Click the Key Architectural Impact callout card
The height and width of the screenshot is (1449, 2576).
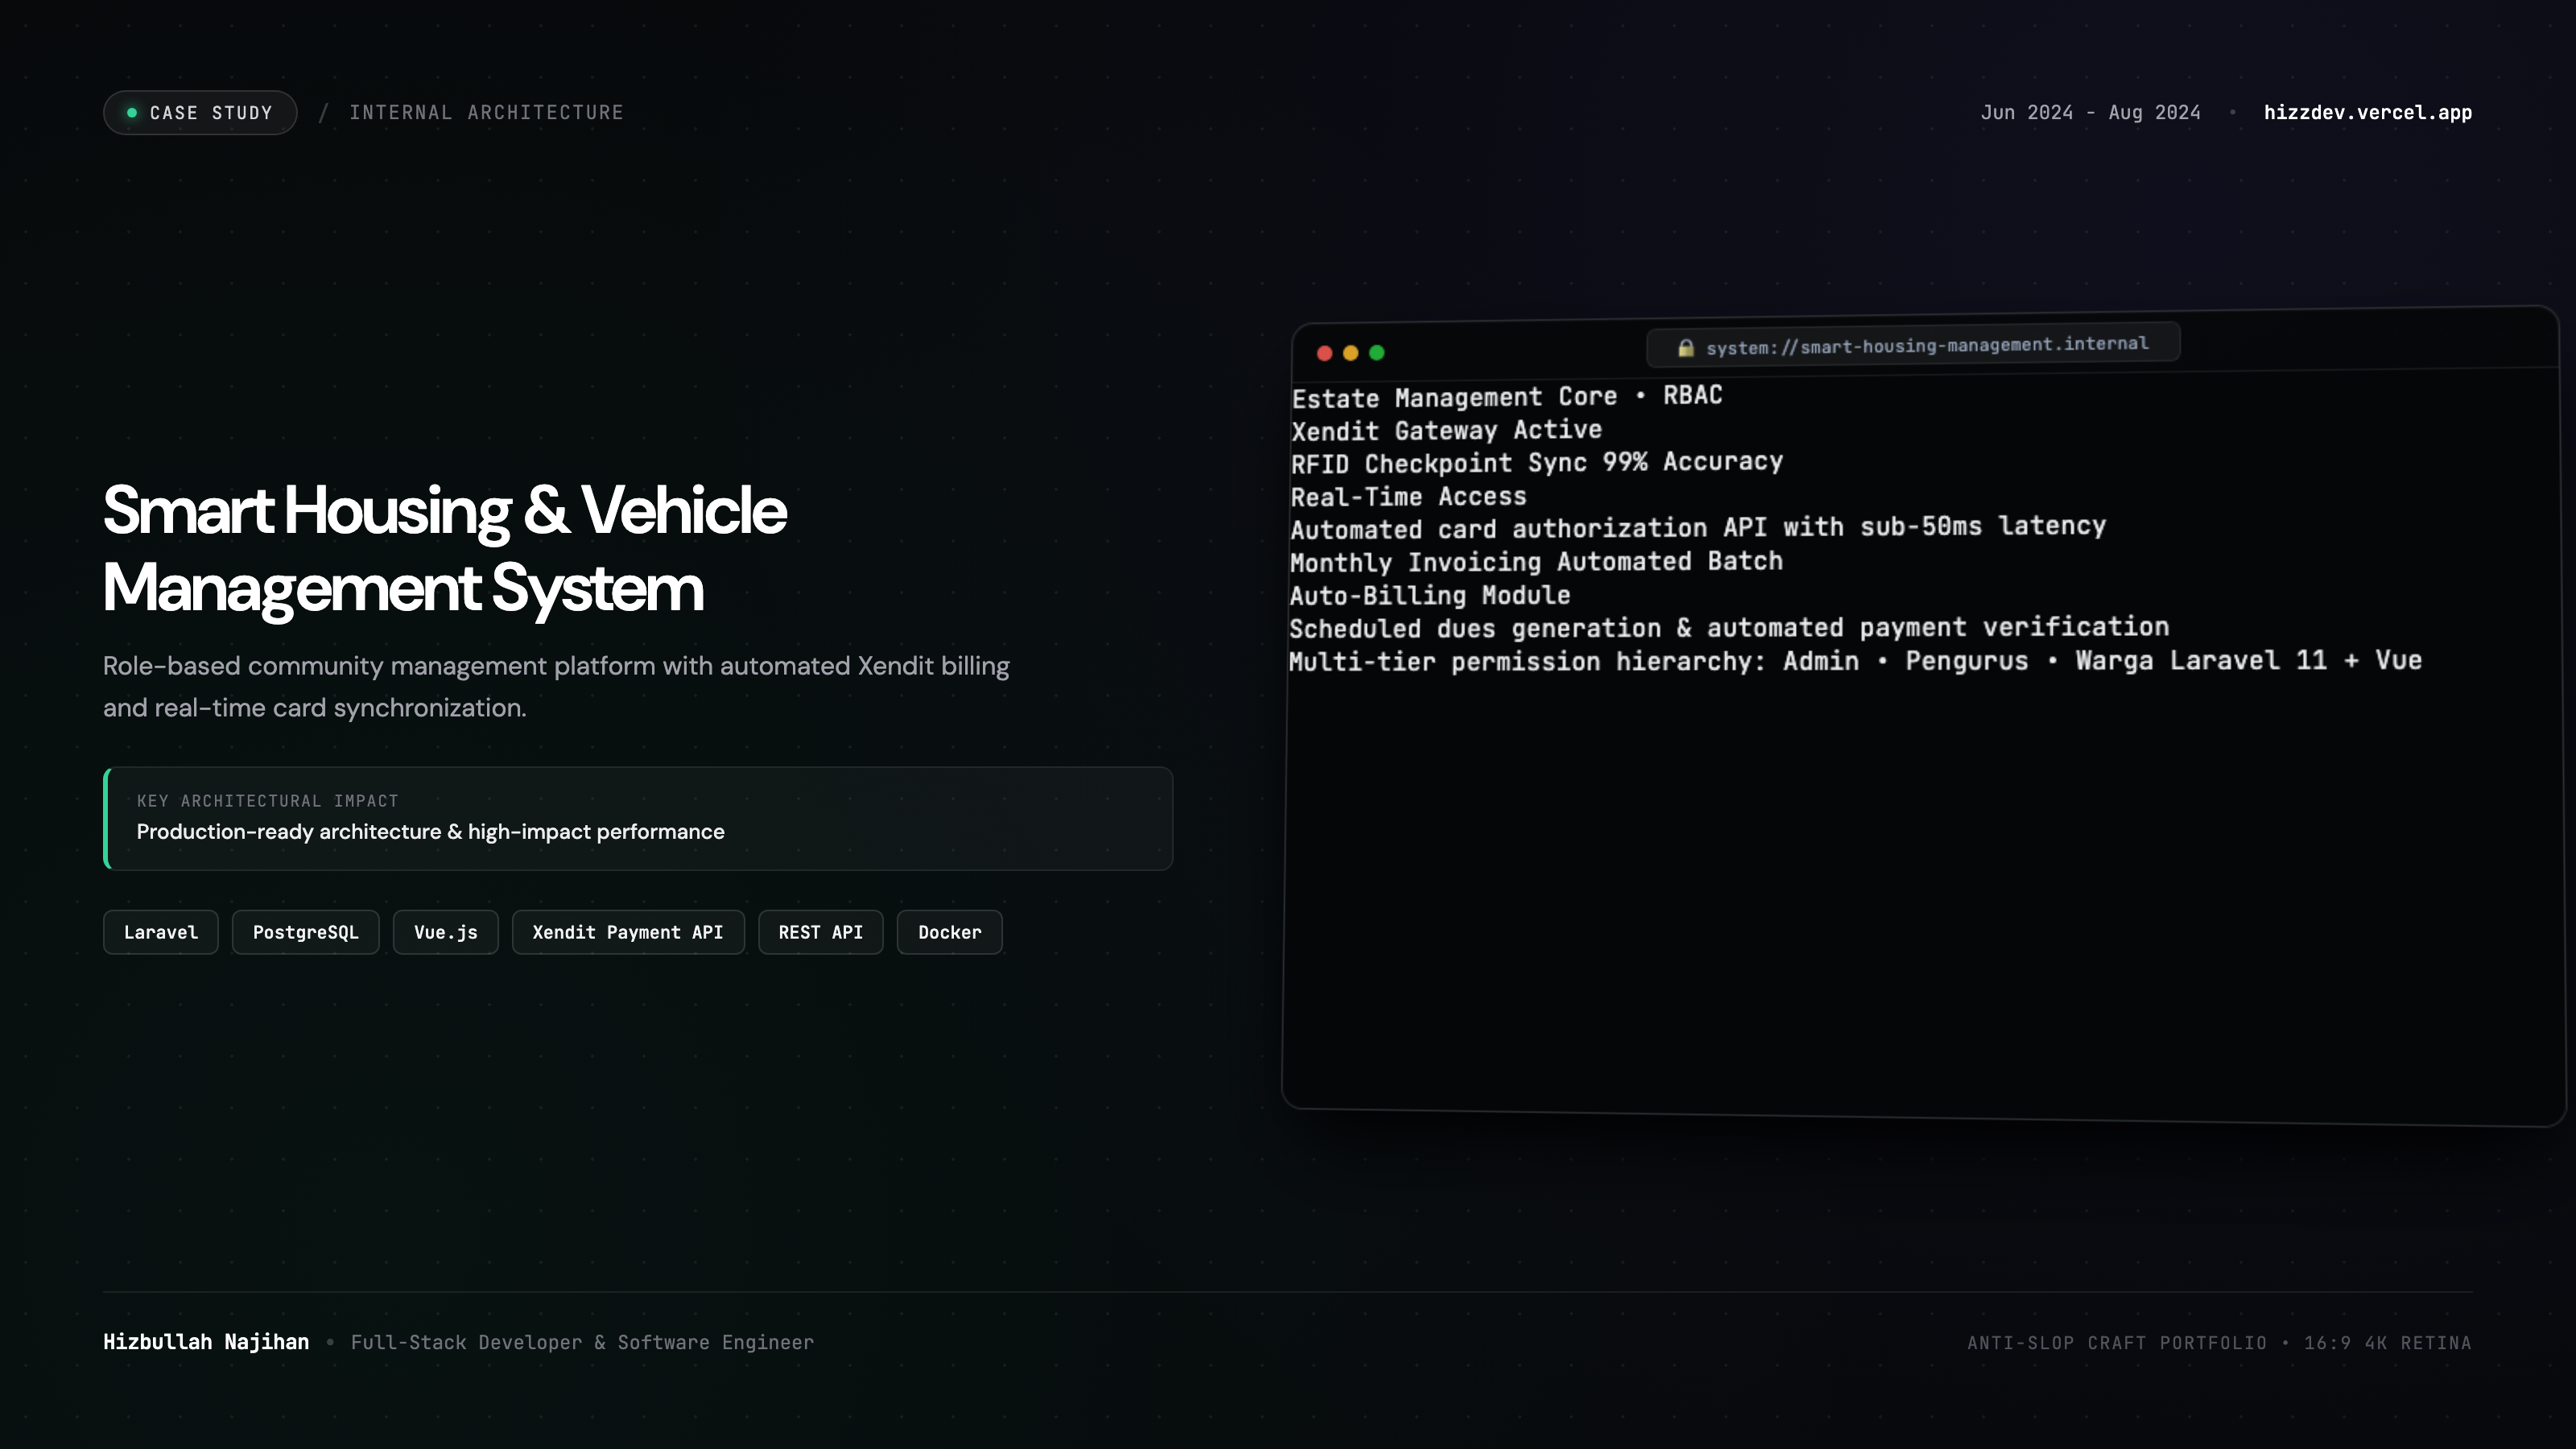pyautogui.click(x=638, y=818)
